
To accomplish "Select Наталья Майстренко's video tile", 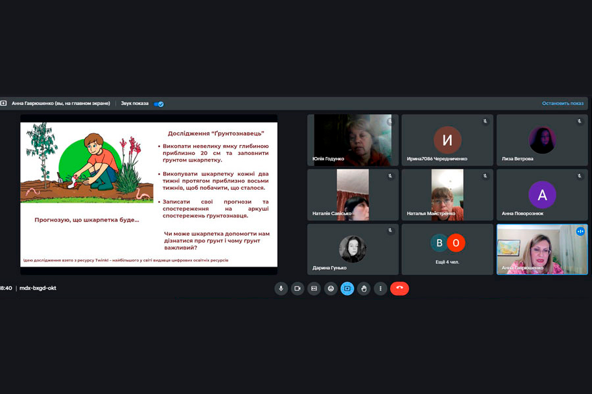I will click(447, 194).
